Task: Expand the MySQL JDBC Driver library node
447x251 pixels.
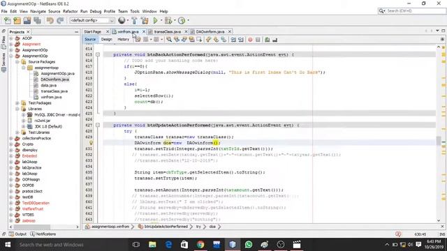Action: tap(23, 114)
